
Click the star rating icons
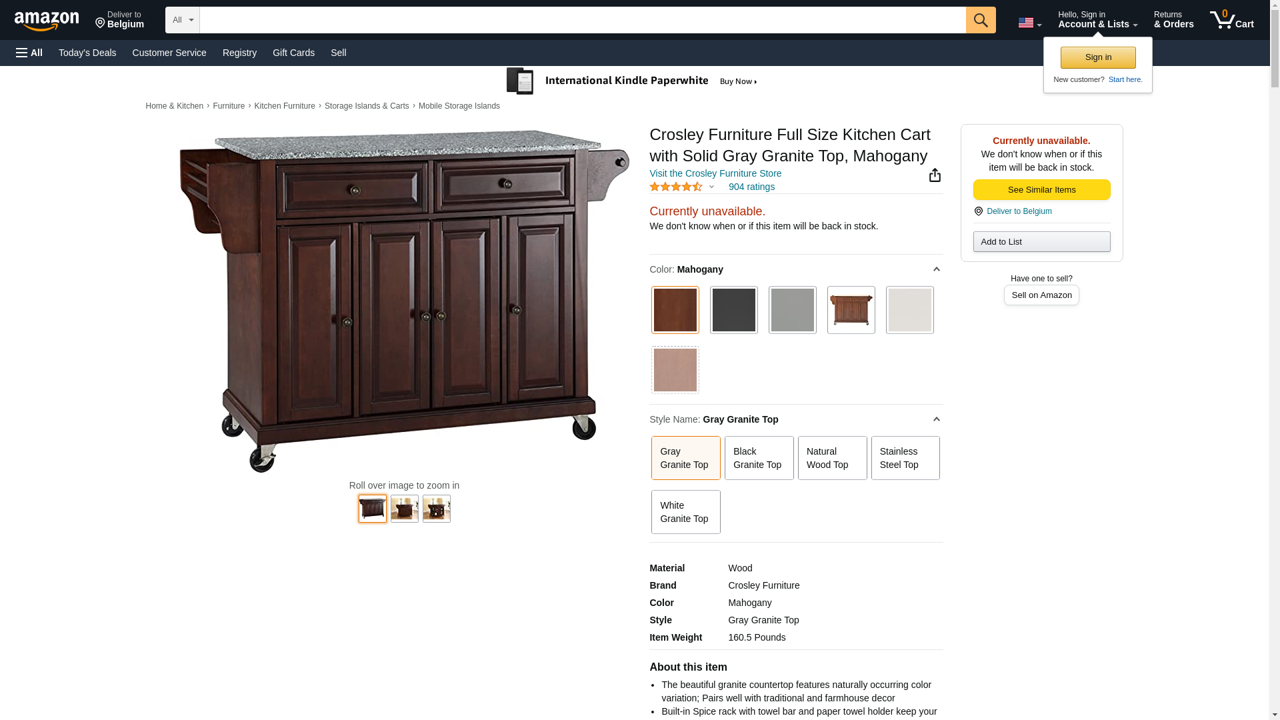coord(675,187)
